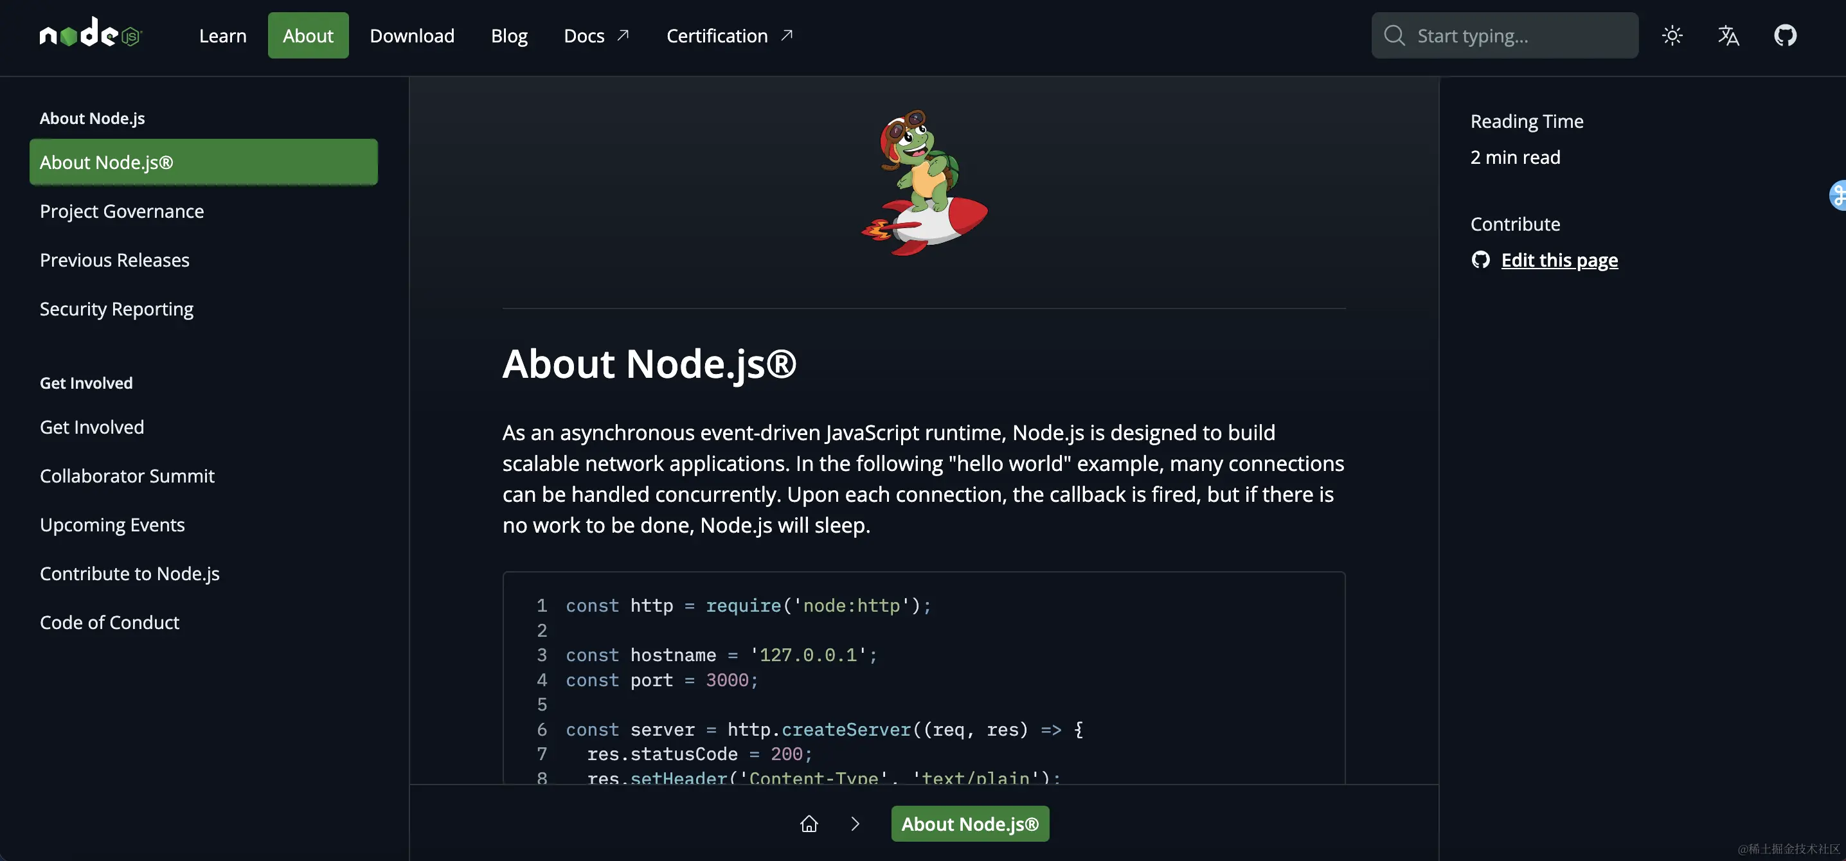The width and height of the screenshot is (1846, 861).
Task: Open Project Governance in the sidebar
Action: (122, 211)
